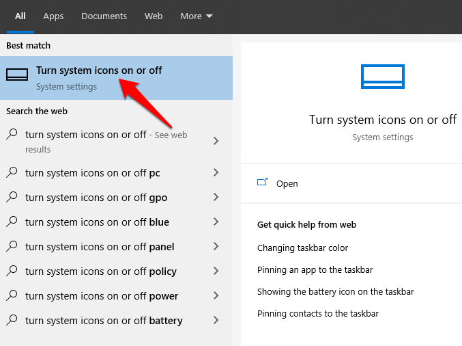The width and height of the screenshot is (462, 346).
Task: Switch to the Documents tab
Action: [104, 16]
